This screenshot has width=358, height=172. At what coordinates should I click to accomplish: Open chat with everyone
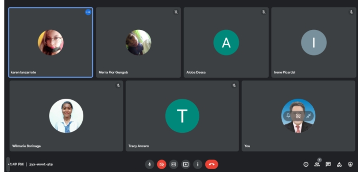click(328, 164)
